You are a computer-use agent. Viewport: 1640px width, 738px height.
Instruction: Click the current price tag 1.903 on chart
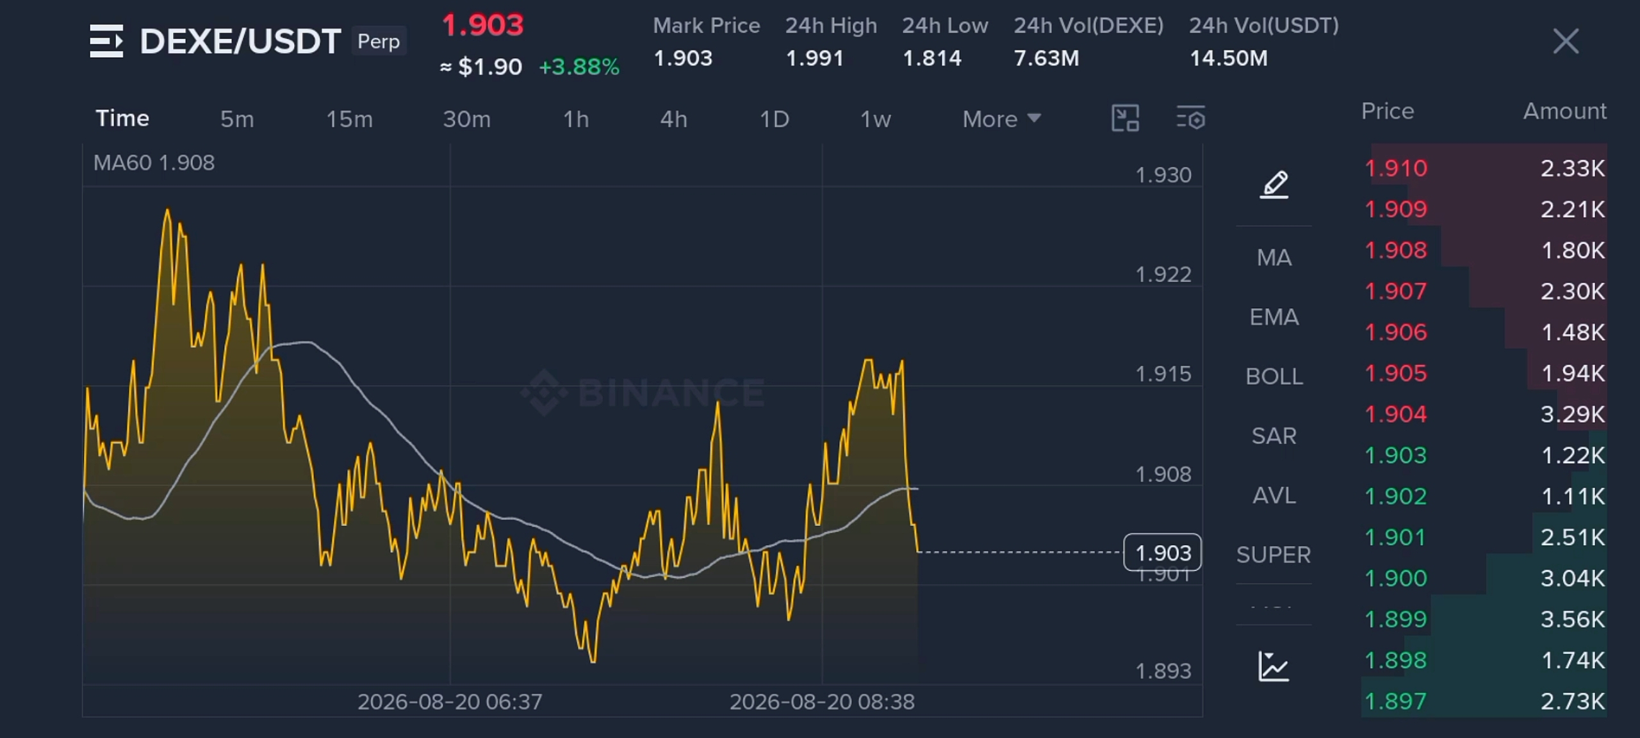point(1163,552)
